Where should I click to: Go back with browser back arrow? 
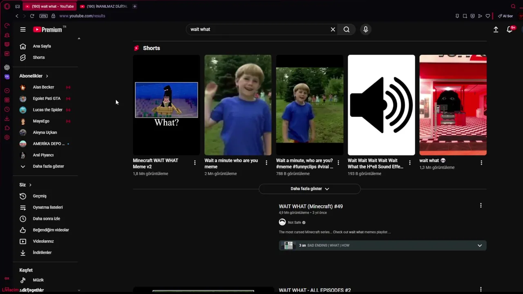[x=17, y=16]
